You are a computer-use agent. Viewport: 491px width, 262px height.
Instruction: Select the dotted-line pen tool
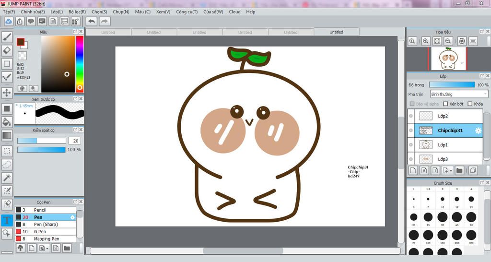click(x=7, y=77)
